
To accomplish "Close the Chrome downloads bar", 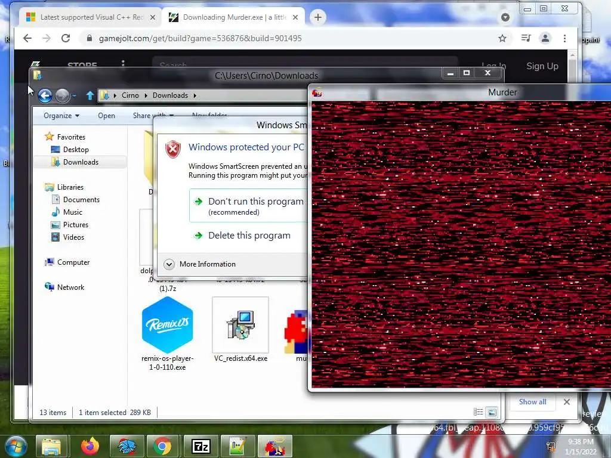I will (x=567, y=402).
